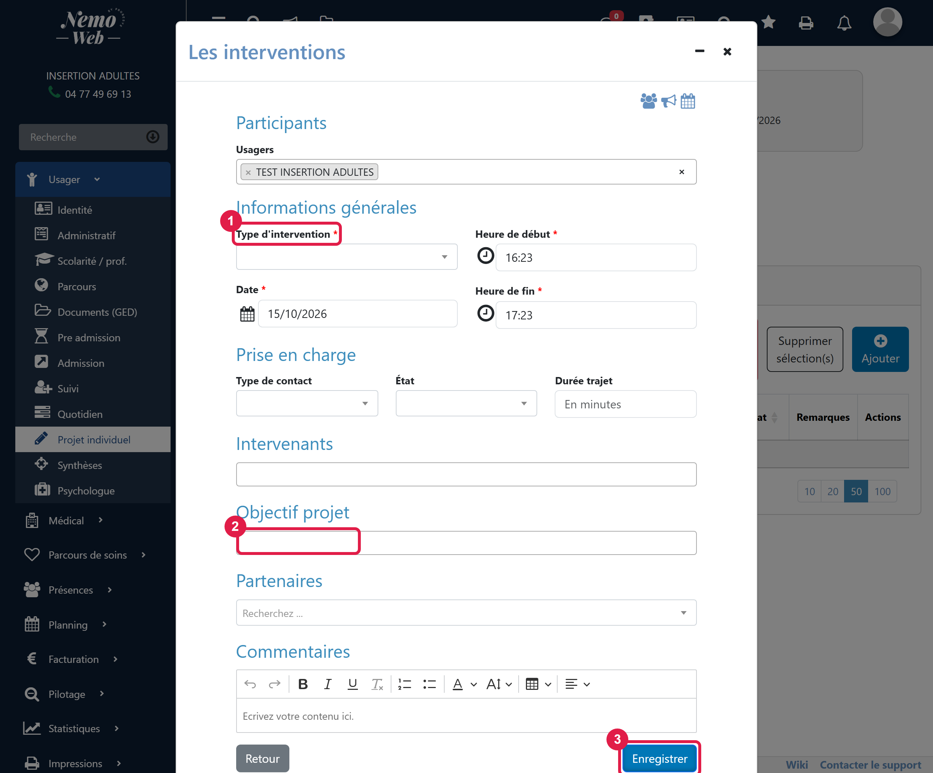This screenshot has width=933, height=773.
Task: Clear all Usagers with the x
Action: pos(682,172)
